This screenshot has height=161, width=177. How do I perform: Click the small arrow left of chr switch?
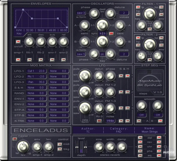pyautogui.click(x=136, y=147)
